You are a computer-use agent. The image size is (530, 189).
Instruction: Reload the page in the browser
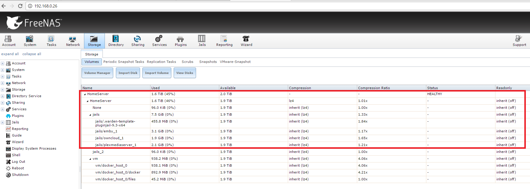pyautogui.click(x=20, y=6)
